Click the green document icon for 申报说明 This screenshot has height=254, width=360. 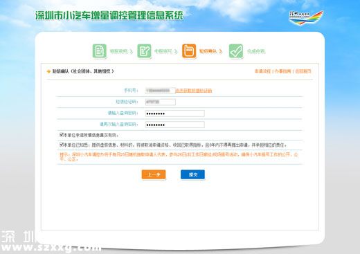(100, 51)
